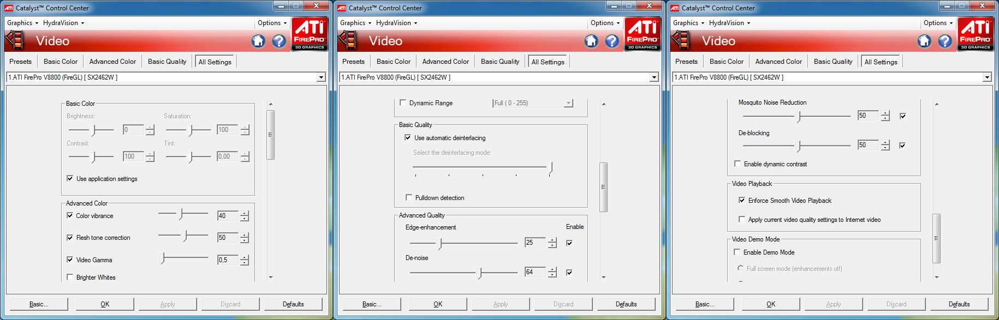Uncheck Flesh tone correction checkbox

pyautogui.click(x=70, y=238)
